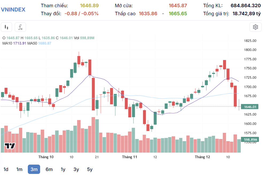
Task: Select the 1d timeframe
Action: 6,169
